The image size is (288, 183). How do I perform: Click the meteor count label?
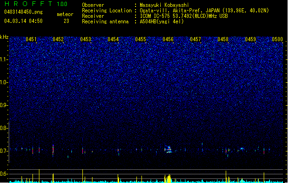(x=65, y=14)
